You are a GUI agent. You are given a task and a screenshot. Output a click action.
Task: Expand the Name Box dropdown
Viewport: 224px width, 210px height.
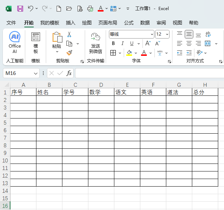click(x=36, y=73)
